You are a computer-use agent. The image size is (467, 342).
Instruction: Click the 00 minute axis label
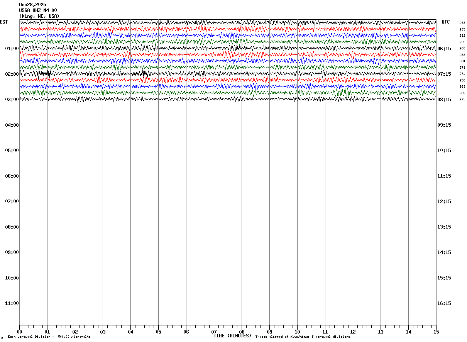point(19,332)
